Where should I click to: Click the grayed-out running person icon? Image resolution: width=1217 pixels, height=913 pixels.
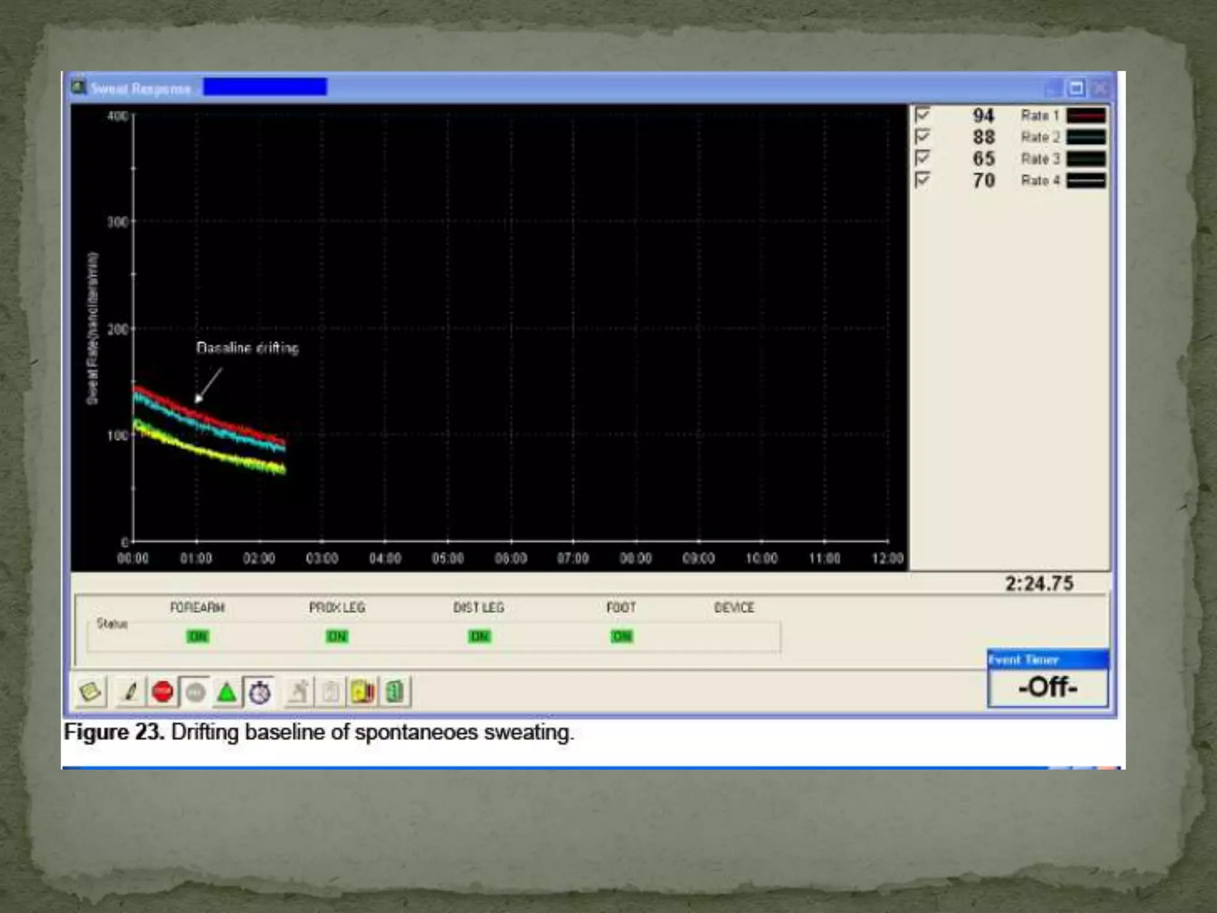click(298, 692)
